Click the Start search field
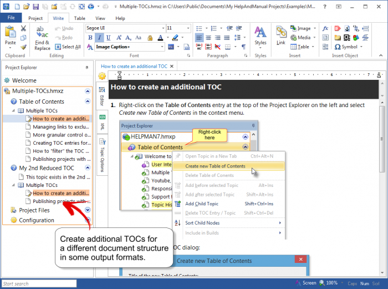 [39, 283]
